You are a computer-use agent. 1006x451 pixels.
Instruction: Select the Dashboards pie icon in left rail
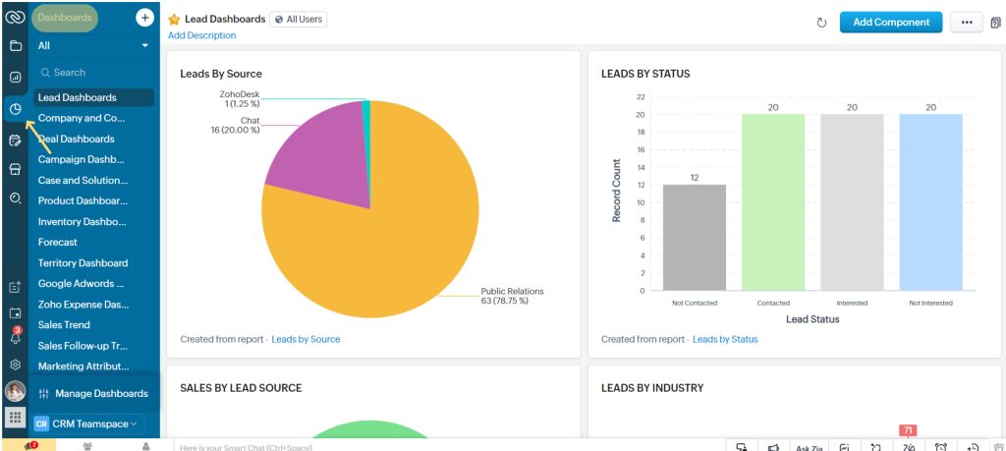tap(16, 109)
